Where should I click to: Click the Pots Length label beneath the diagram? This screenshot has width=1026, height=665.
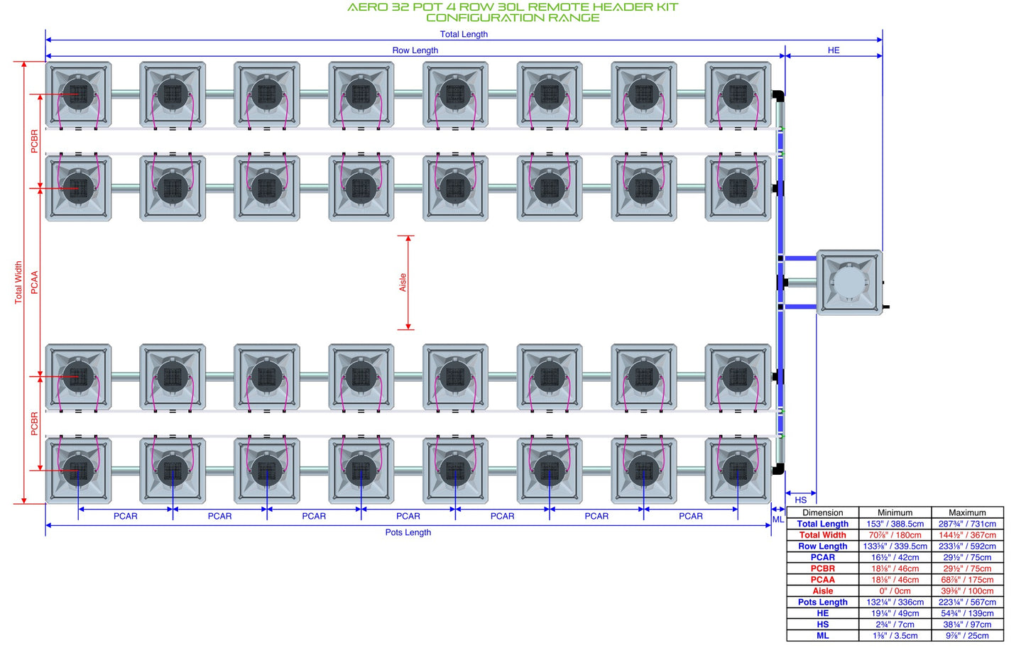click(x=408, y=532)
